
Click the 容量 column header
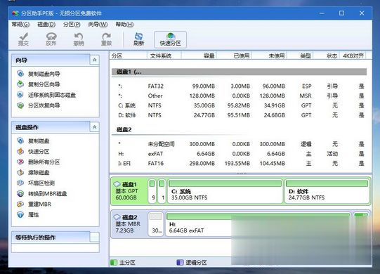pos(199,56)
